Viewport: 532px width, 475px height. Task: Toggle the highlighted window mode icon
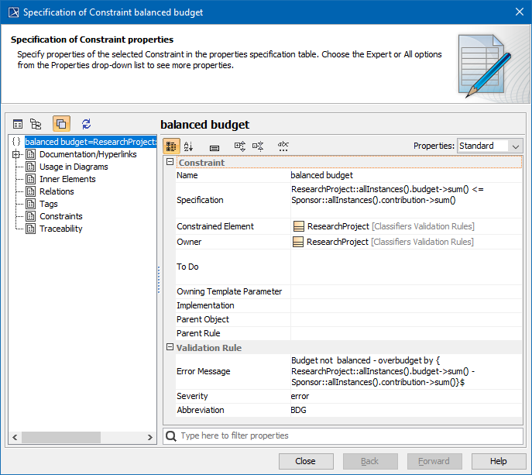point(61,124)
